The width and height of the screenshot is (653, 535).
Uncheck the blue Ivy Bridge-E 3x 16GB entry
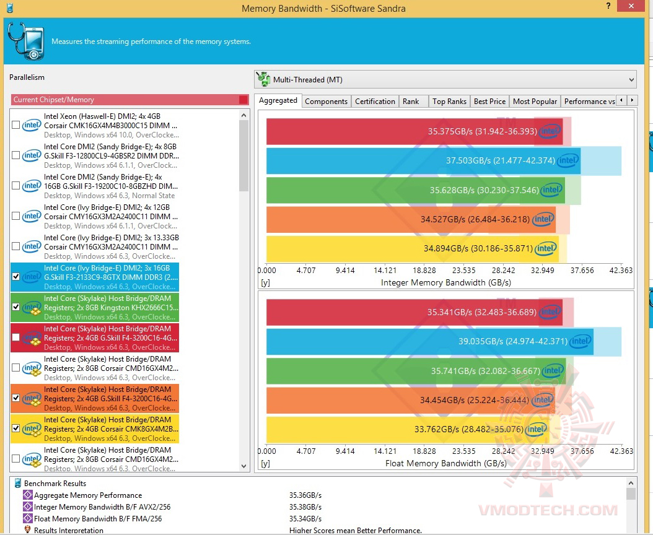pos(16,276)
